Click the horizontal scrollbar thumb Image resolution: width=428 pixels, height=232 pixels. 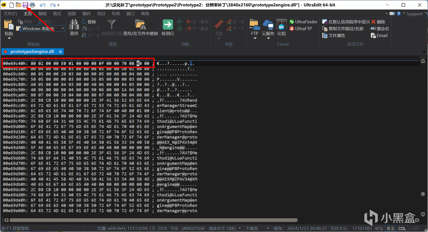pos(153,220)
